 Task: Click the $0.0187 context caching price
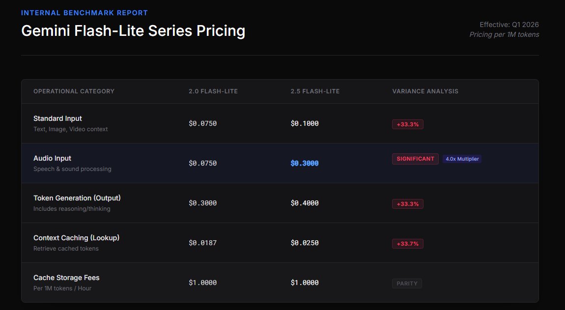point(202,243)
